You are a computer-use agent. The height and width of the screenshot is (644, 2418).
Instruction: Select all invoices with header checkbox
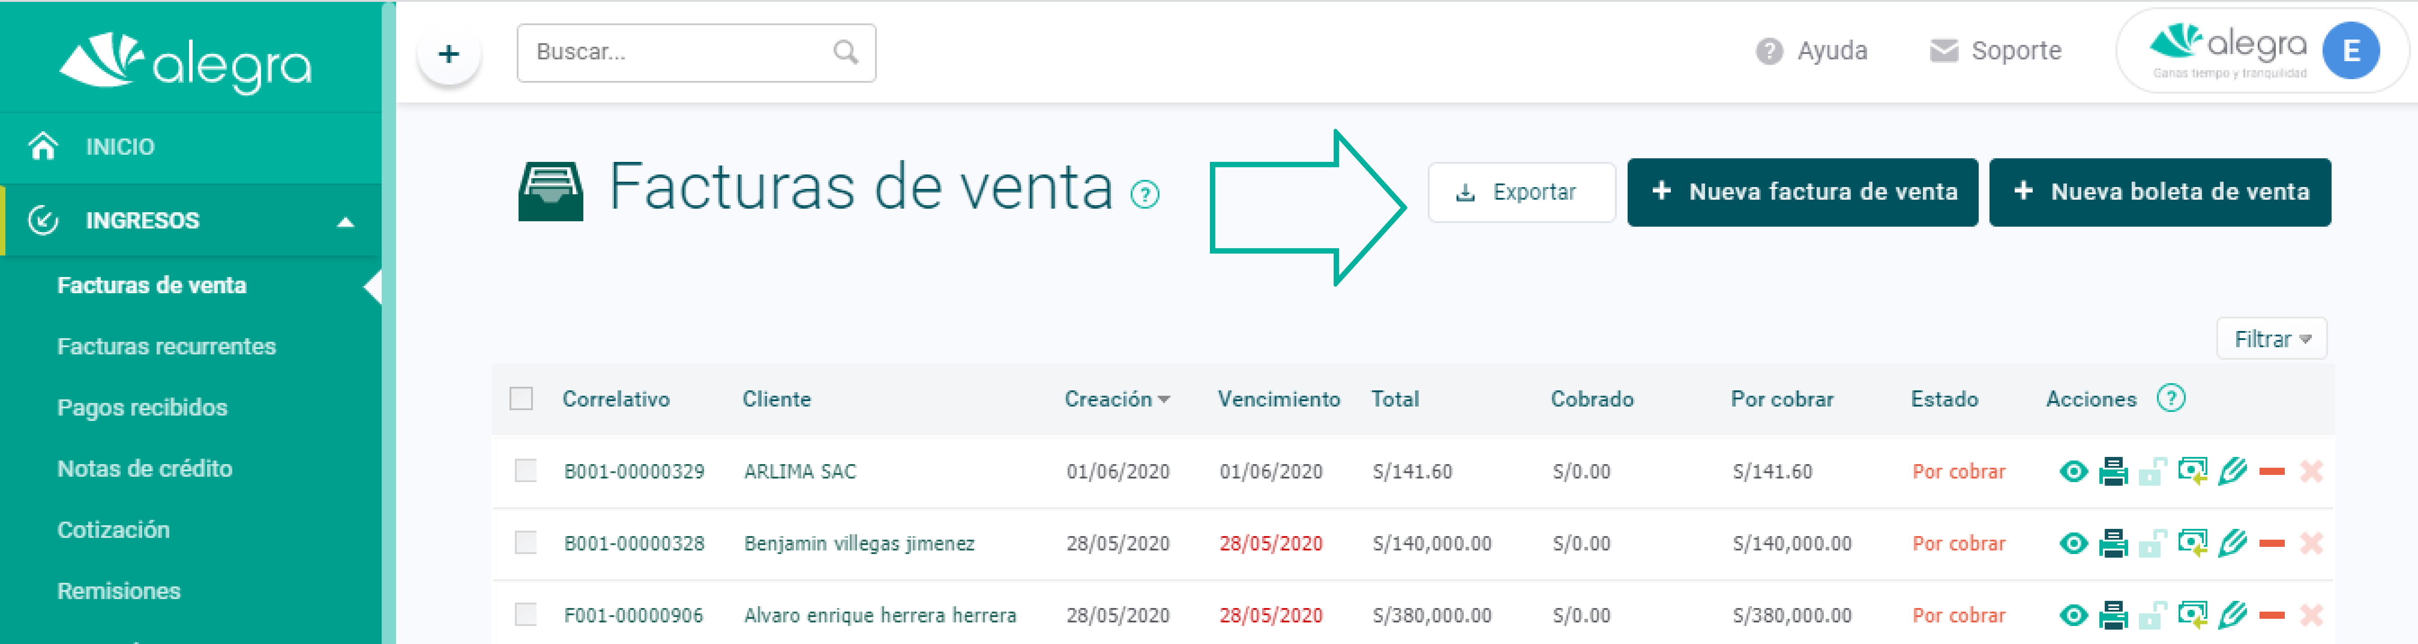tap(521, 399)
